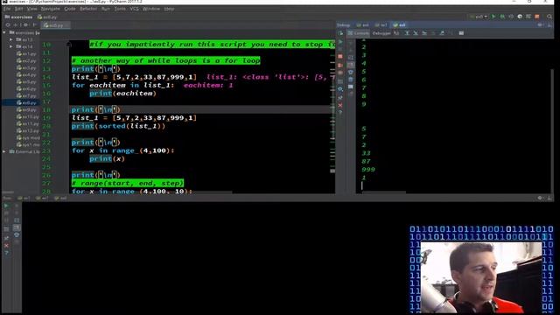Open the Navigate menu
The image size is (560, 315).
click(51, 9)
